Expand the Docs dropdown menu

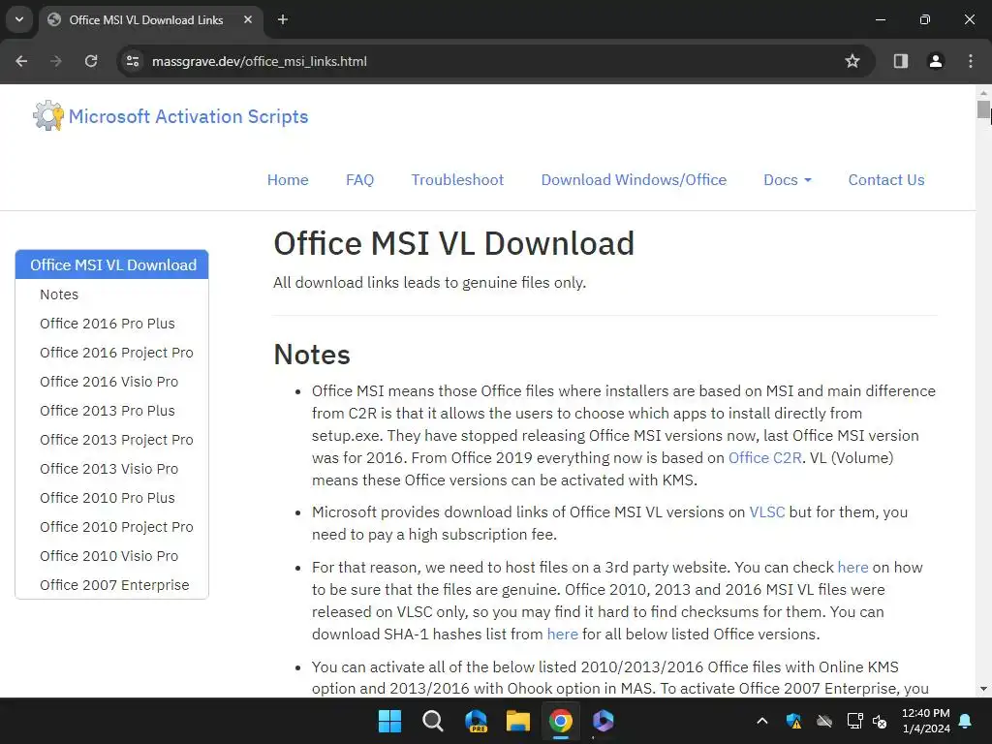[787, 179]
